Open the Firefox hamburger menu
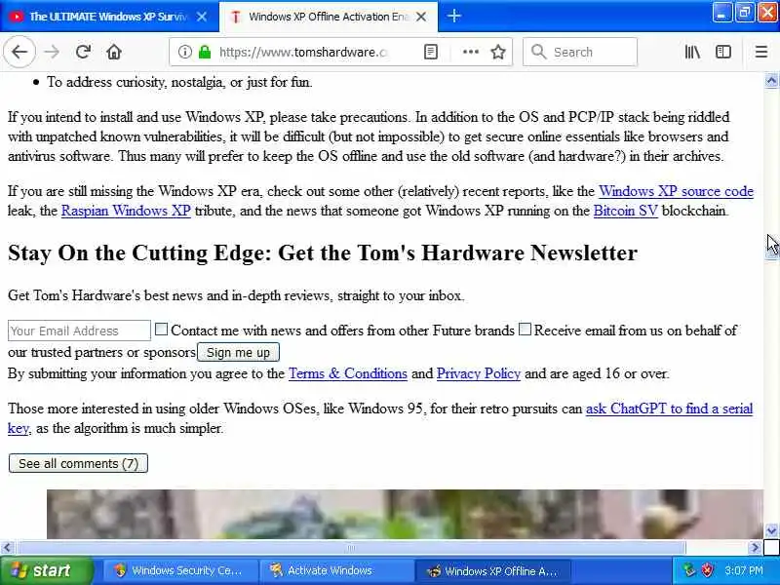The width and height of the screenshot is (780, 585). [x=761, y=52]
